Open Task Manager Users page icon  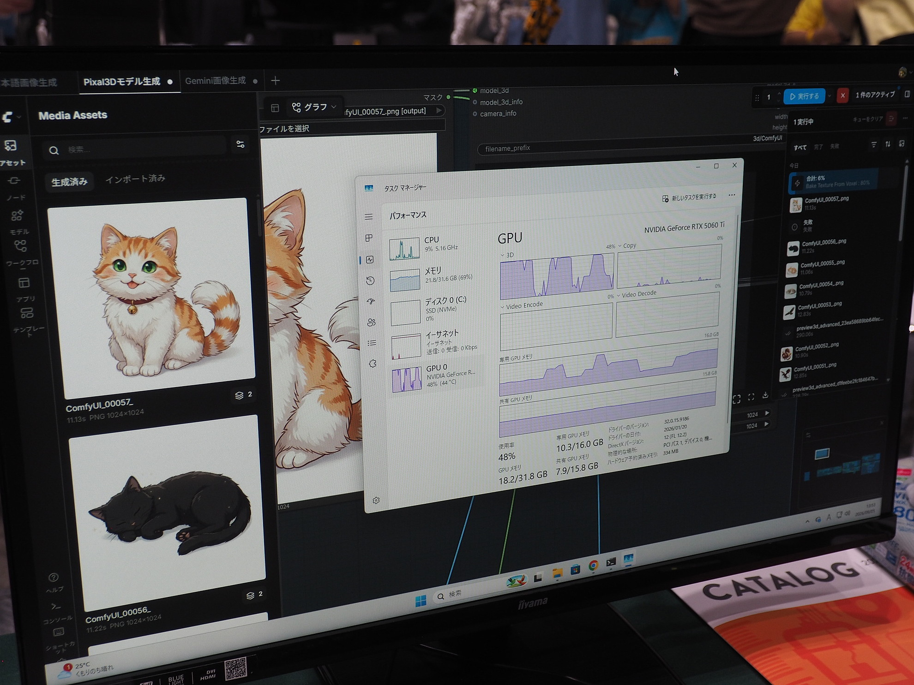point(371,322)
